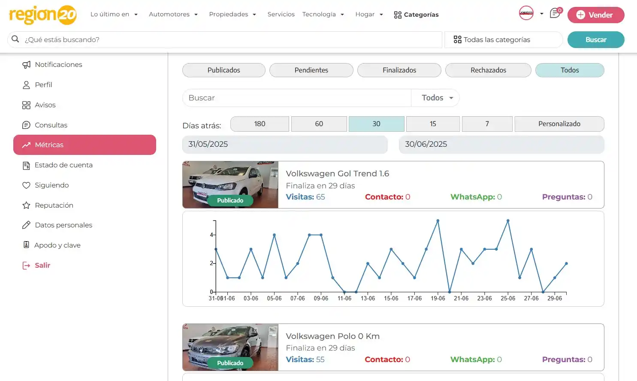
Task: Click the user profile avatar
Action: [x=526, y=13]
